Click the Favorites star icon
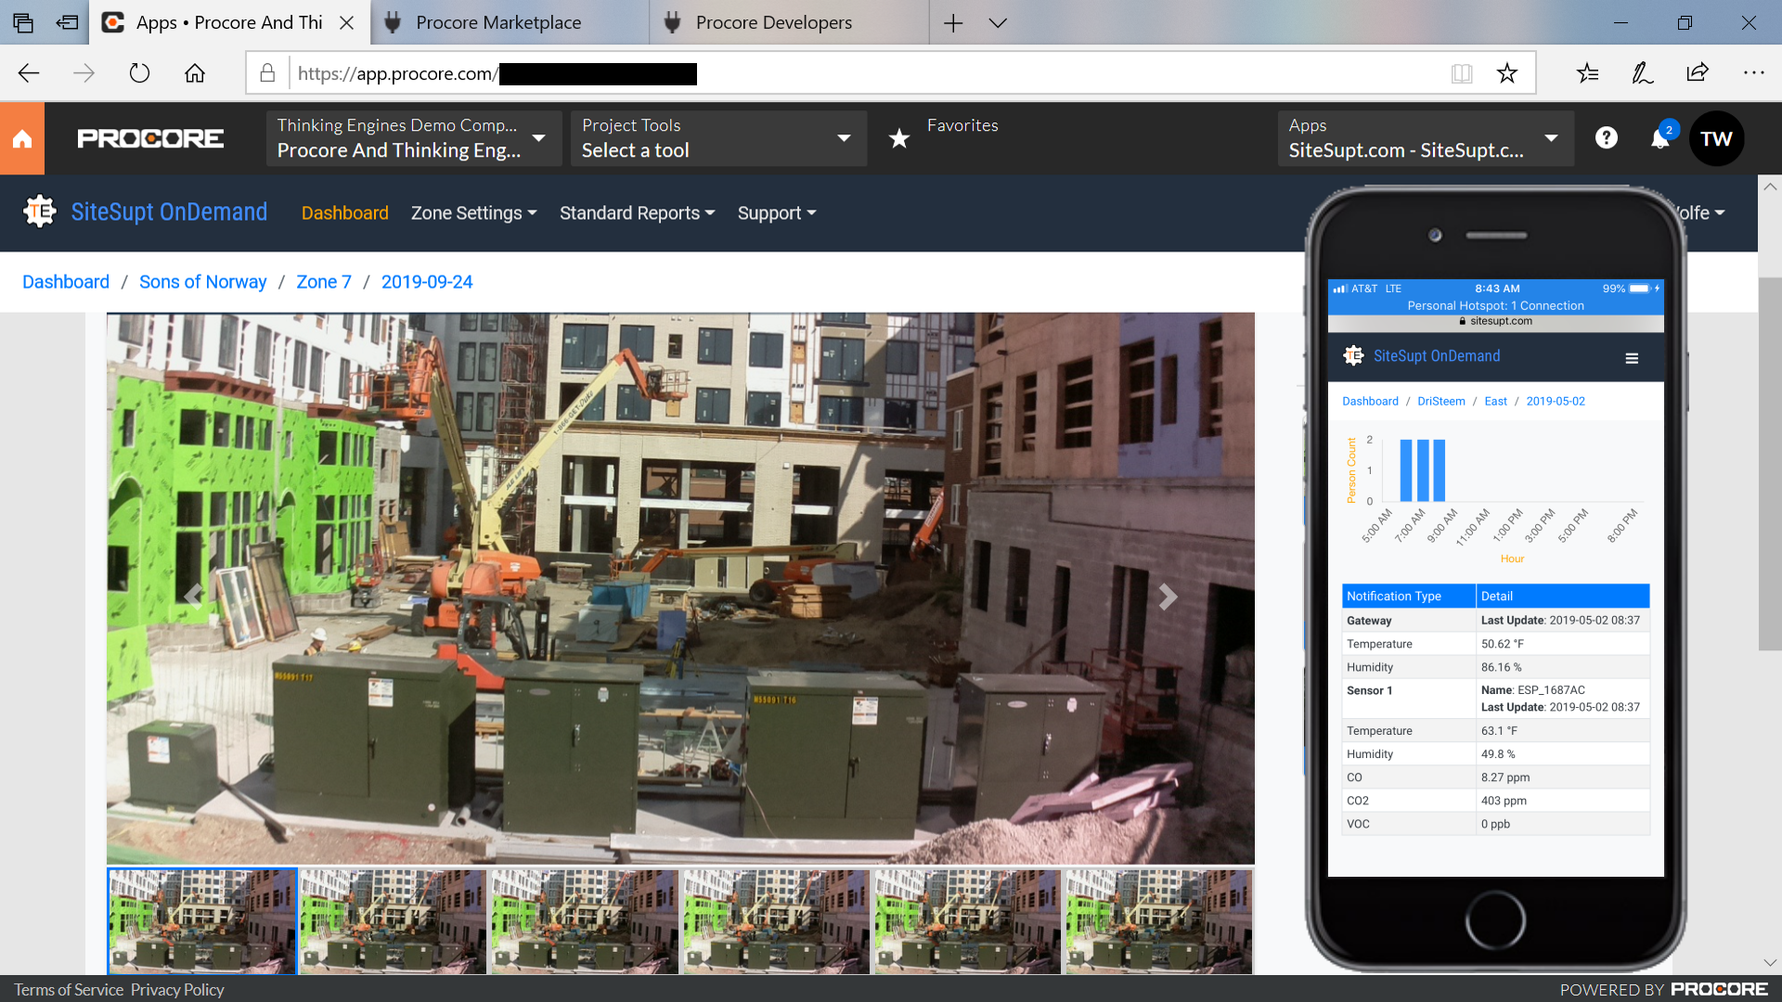This screenshot has height=1002, width=1782. (898, 138)
